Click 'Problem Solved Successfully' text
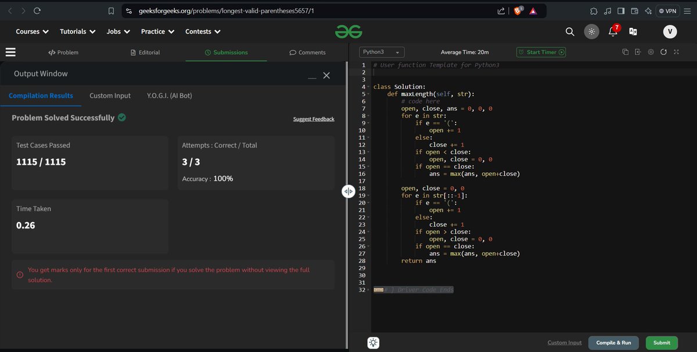The height and width of the screenshot is (352, 697). click(x=63, y=118)
